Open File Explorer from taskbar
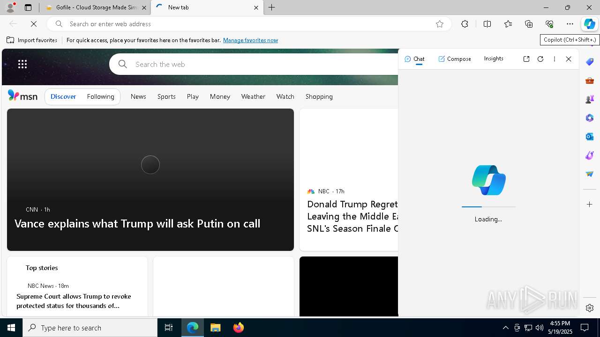Screen dimensions: 600x337 [215, 328]
